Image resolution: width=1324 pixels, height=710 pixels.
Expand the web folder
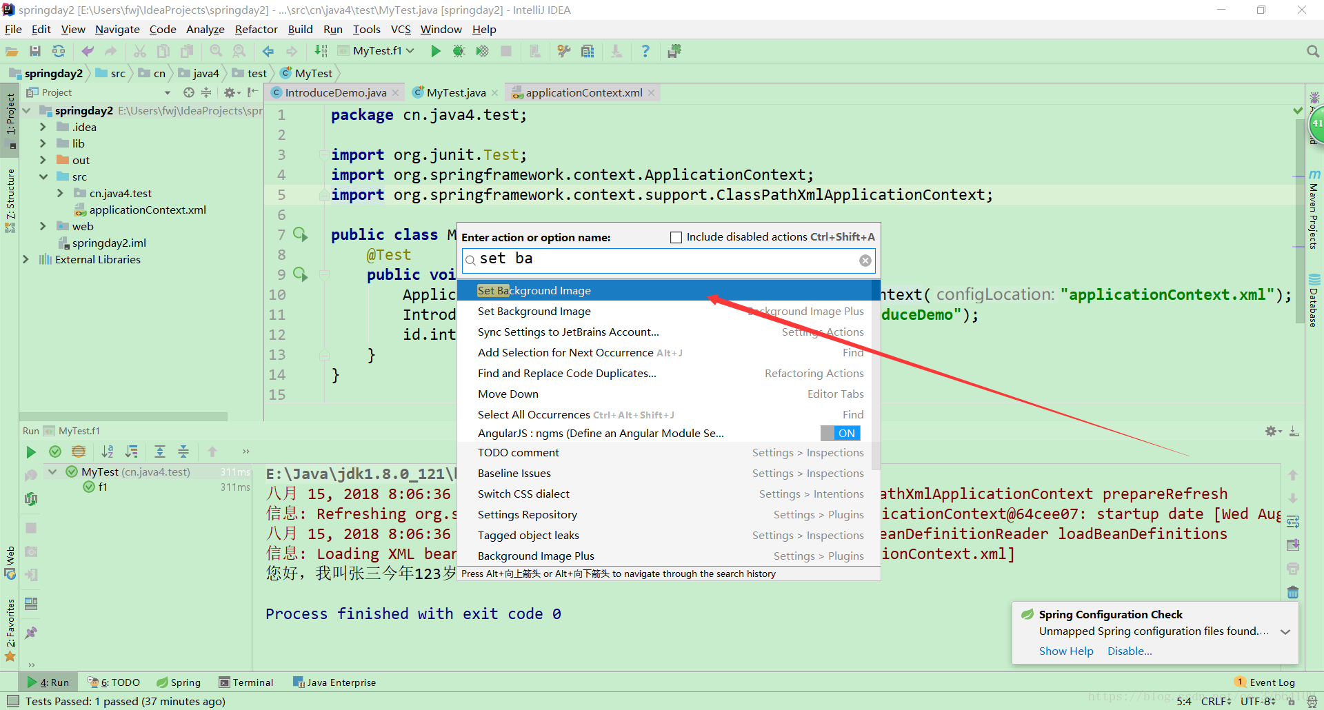43,226
